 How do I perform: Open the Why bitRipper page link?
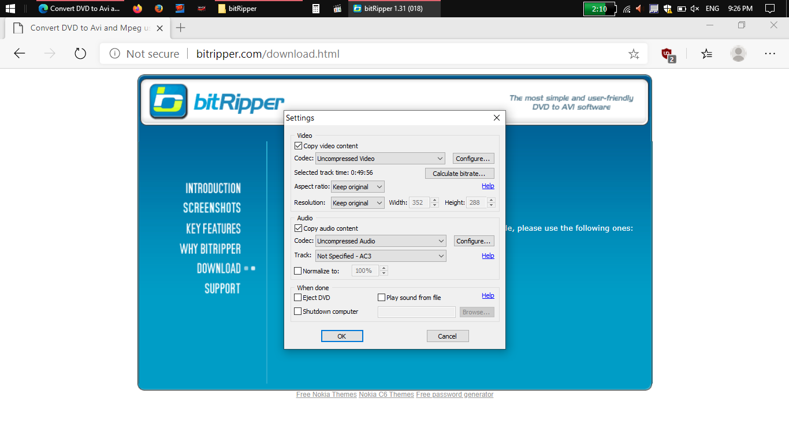click(210, 249)
